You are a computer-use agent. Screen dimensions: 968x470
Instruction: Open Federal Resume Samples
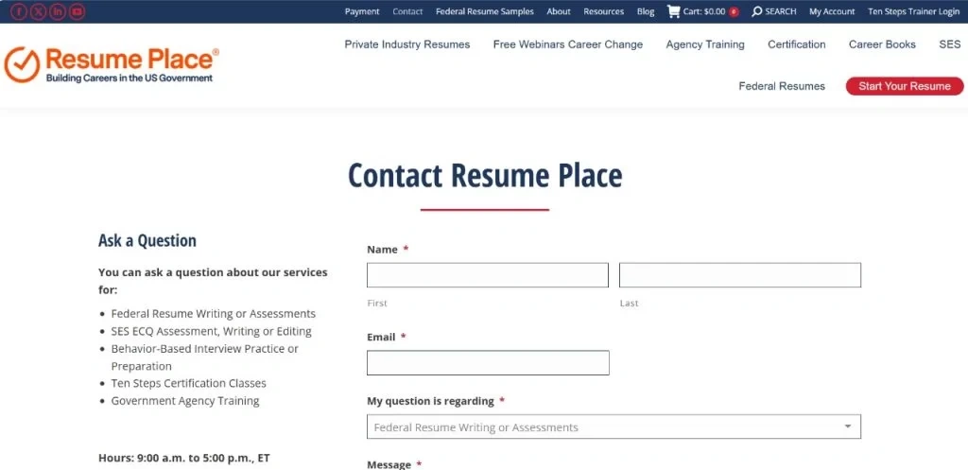[485, 11]
